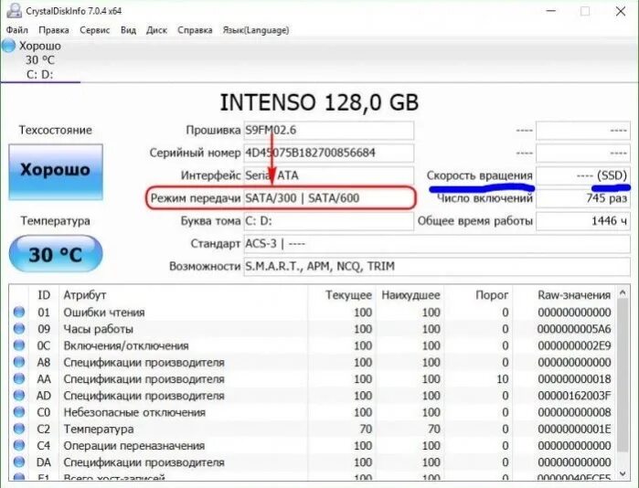Click the blue health orb beside Хорошо at top
Viewport: 639px width, 488px height.
pos(8,46)
